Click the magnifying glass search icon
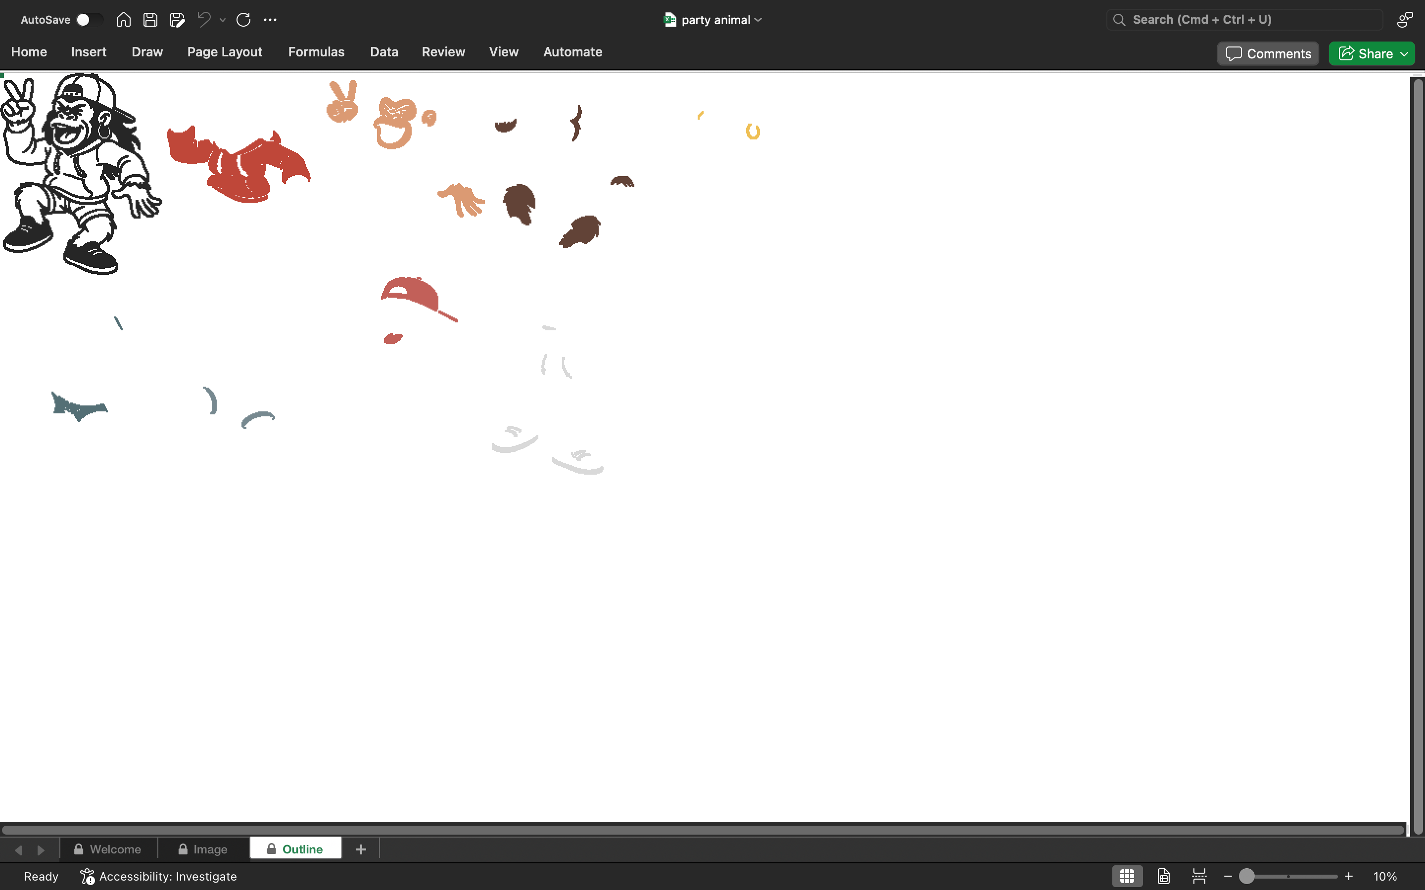 click(1119, 19)
